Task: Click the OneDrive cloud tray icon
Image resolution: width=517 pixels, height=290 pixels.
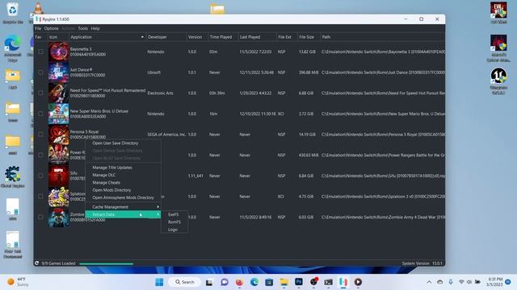Action: (x=439, y=282)
